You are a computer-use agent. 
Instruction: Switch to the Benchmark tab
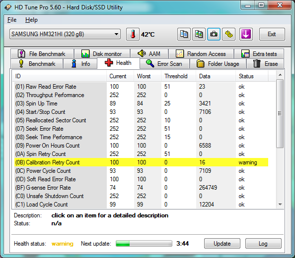pyautogui.click(x=37, y=63)
